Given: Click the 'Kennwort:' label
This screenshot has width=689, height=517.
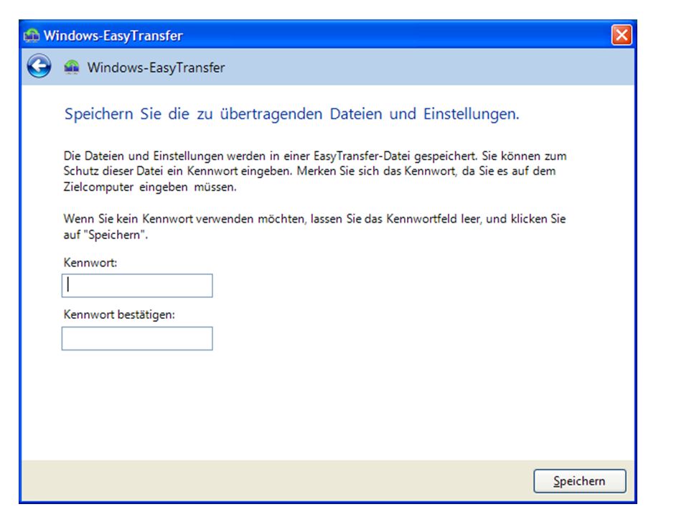Looking at the screenshot, I should coord(90,263).
